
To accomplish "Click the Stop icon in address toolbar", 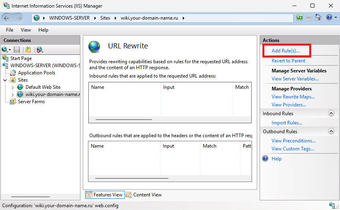I will click(x=308, y=17).
